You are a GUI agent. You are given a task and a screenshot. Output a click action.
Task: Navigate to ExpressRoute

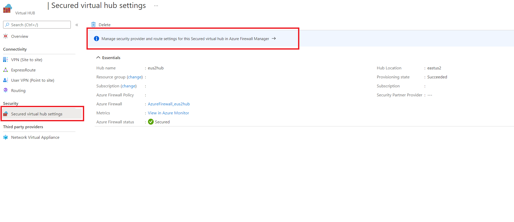[x=23, y=70]
